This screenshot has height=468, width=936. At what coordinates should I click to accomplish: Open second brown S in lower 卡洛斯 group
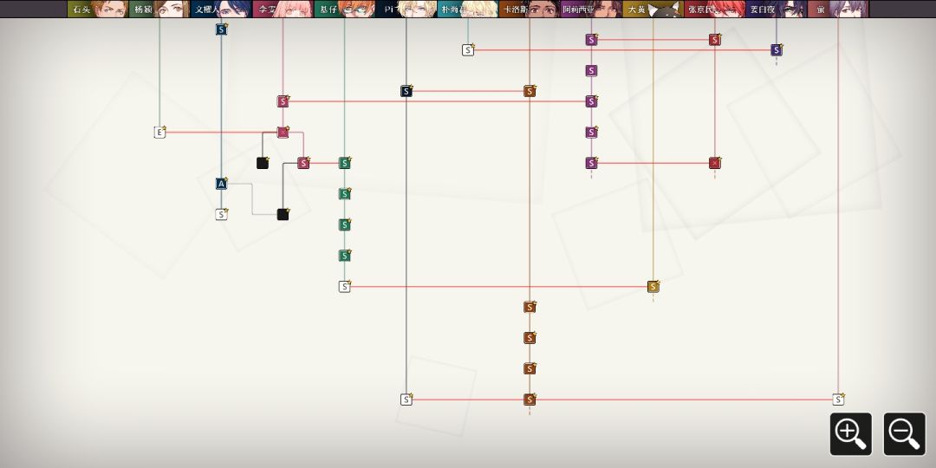(x=530, y=338)
